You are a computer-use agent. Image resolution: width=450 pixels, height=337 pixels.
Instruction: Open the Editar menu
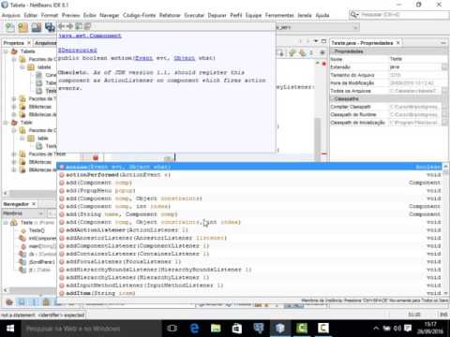coord(31,15)
